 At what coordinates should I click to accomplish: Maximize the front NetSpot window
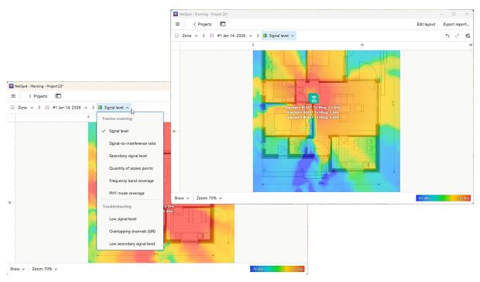click(454, 14)
